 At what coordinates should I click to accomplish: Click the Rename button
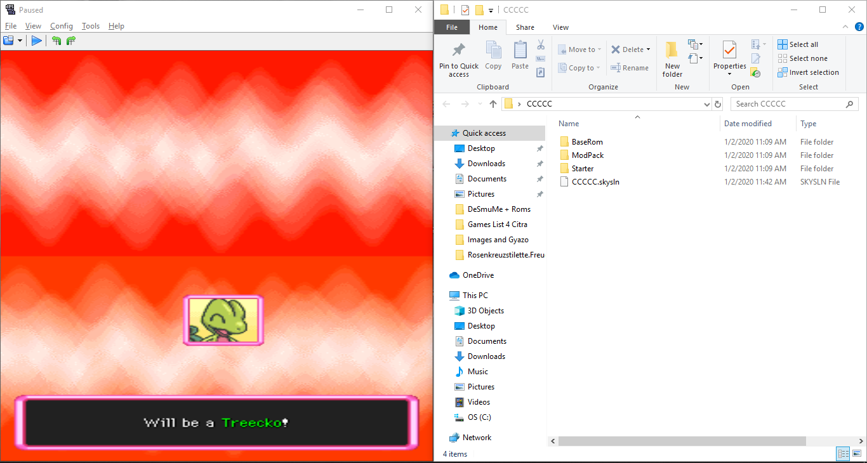(x=630, y=68)
